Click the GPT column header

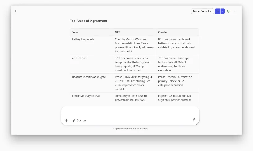pos(118,32)
